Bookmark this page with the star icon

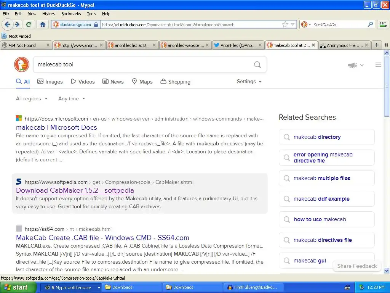click(x=285, y=24)
